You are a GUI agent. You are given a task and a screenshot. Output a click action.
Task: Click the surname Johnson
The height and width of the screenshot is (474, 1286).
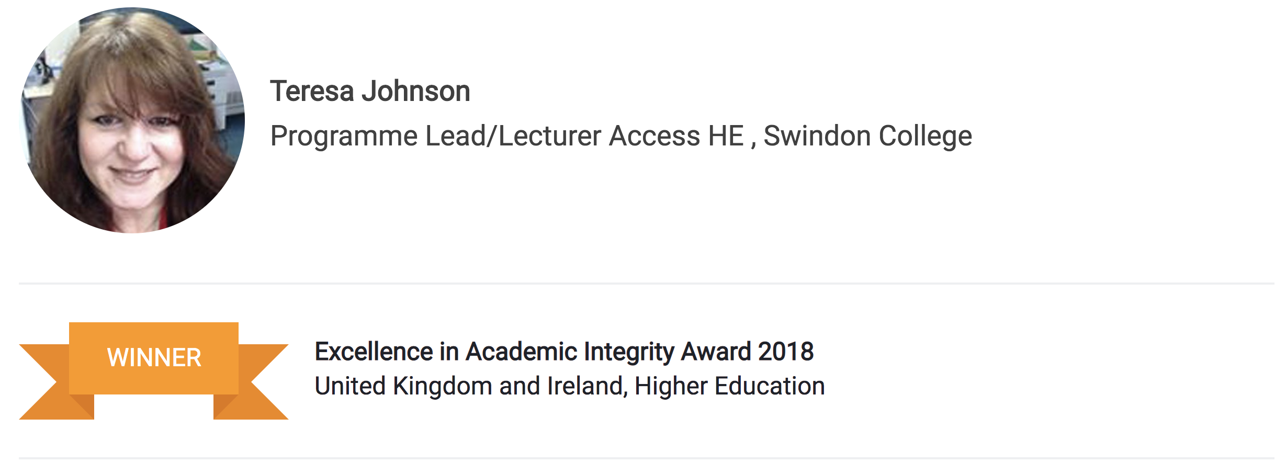pos(416,91)
